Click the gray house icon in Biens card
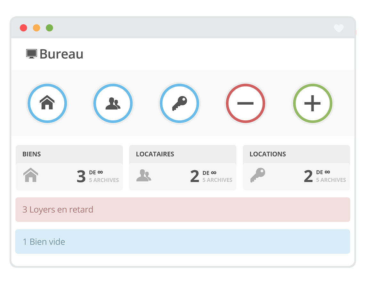This screenshot has width=365, height=288. point(31,175)
